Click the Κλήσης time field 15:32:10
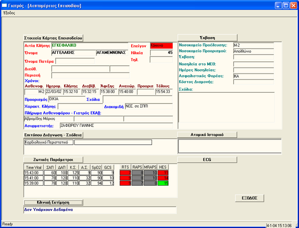 point(72,92)
